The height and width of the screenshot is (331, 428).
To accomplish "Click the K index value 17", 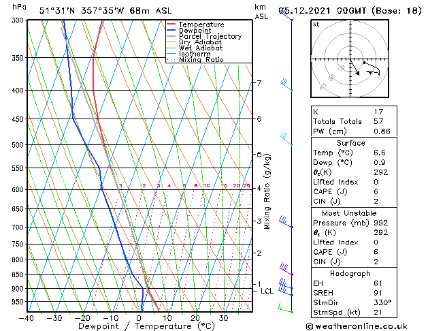I will point(378,112).
